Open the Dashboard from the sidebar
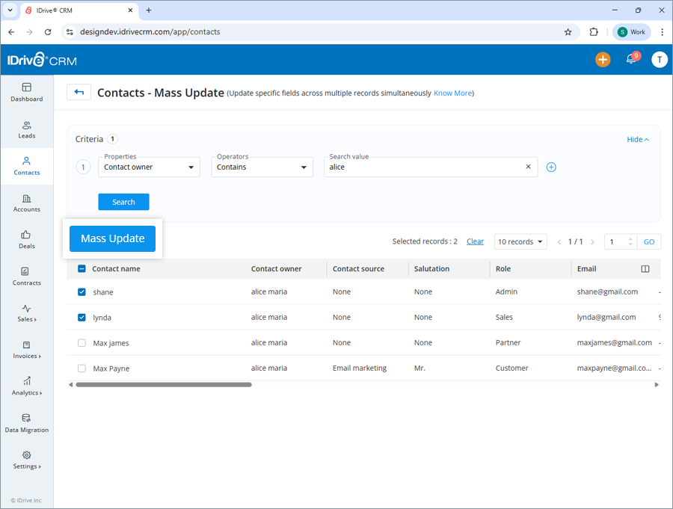This screenshot has height=509, width=673. point(26,93)
